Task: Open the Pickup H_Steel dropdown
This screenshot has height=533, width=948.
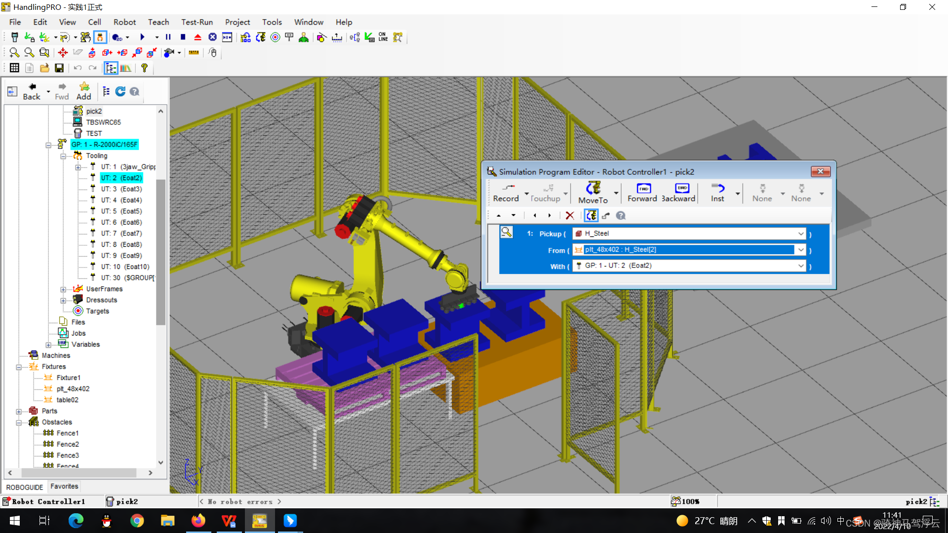Action: point(800,233)
